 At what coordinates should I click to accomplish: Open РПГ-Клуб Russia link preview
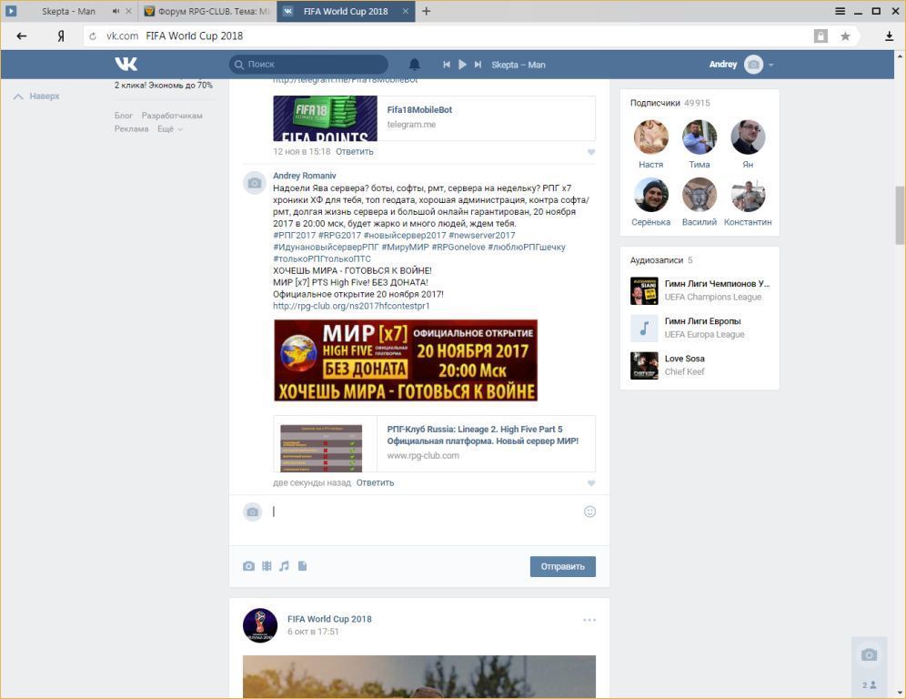point(434,443)
